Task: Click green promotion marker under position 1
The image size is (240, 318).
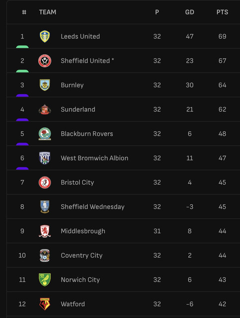Action: 22,47
